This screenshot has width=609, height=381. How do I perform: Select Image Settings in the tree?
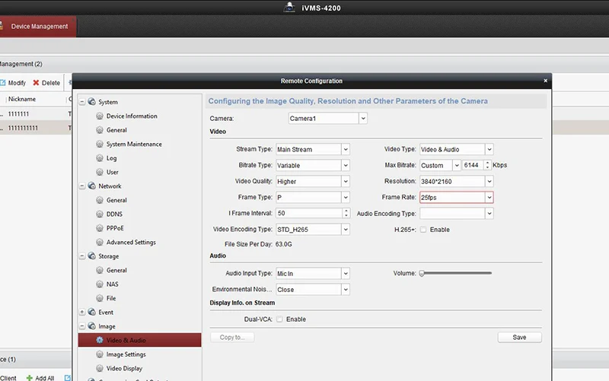coord(126,354)
